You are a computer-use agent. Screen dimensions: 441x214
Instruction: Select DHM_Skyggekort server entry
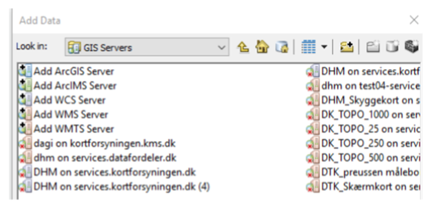tap(363, 100)
